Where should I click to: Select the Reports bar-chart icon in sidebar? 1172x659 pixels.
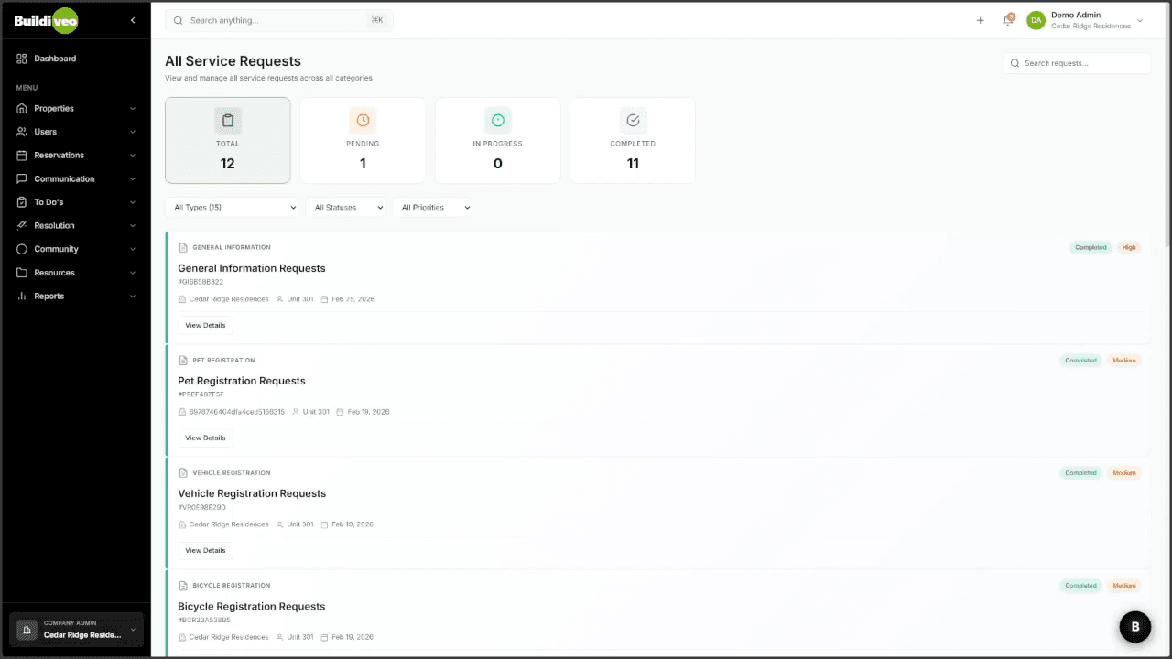click(x=22, y=296)
